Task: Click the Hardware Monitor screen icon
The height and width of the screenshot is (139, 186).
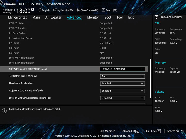Action: pos(156,17)
